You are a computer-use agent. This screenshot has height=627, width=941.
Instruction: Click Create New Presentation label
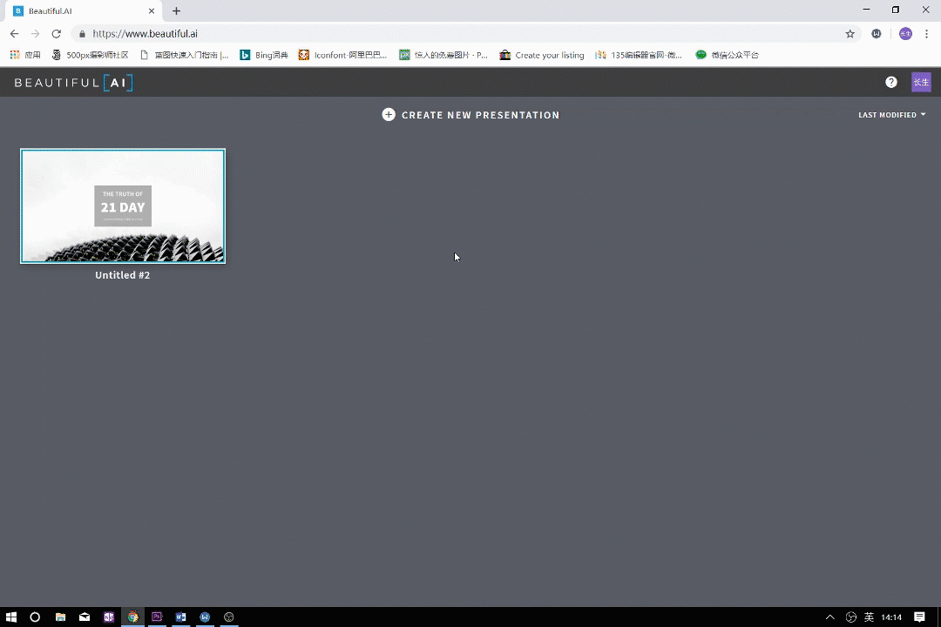click(x=480, y=115)
